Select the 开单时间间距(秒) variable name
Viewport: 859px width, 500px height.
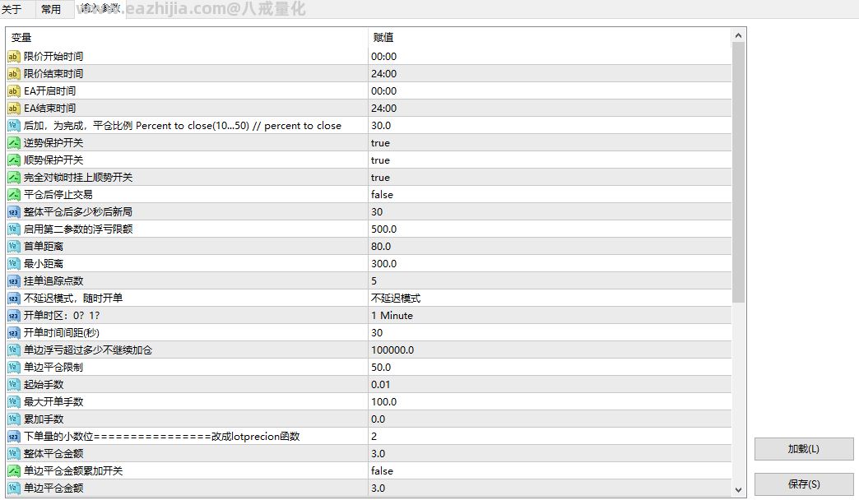pos(62,332)
